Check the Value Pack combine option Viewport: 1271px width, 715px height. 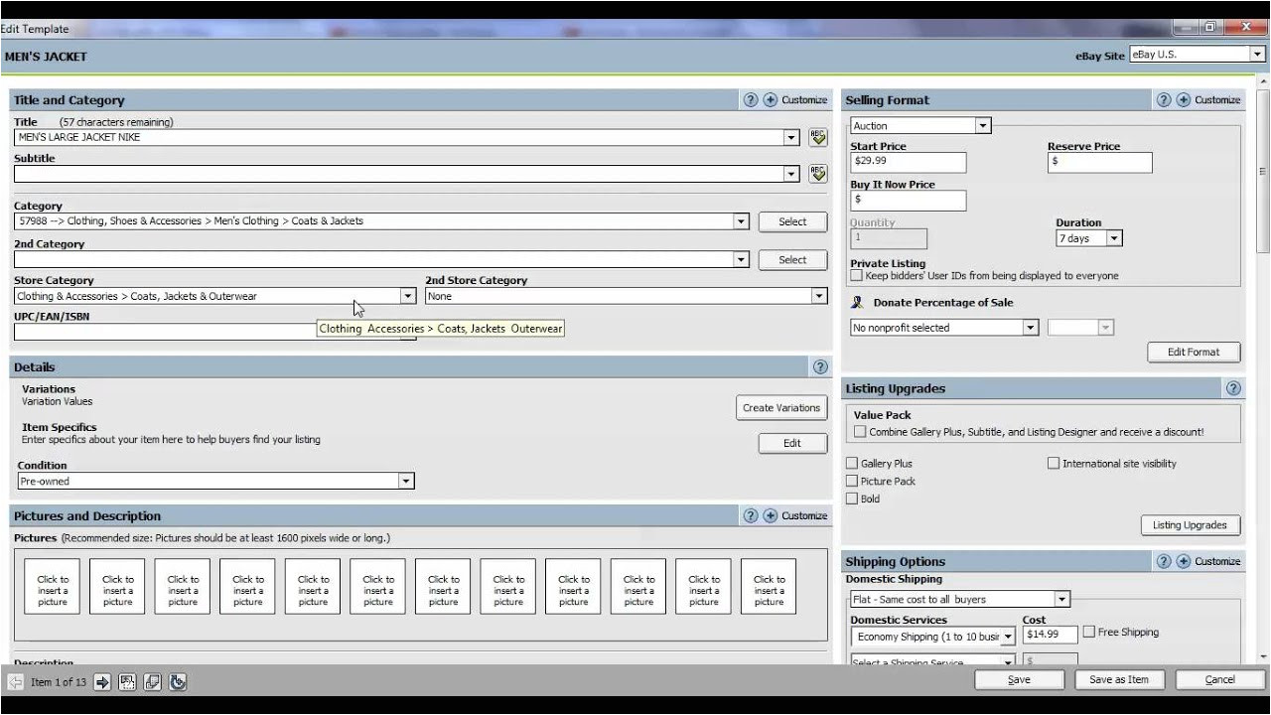coord(860,432)
